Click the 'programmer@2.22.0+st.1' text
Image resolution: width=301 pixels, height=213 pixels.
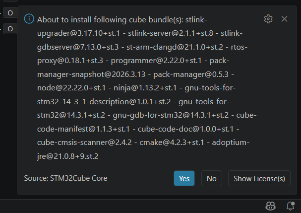[156, 61]
